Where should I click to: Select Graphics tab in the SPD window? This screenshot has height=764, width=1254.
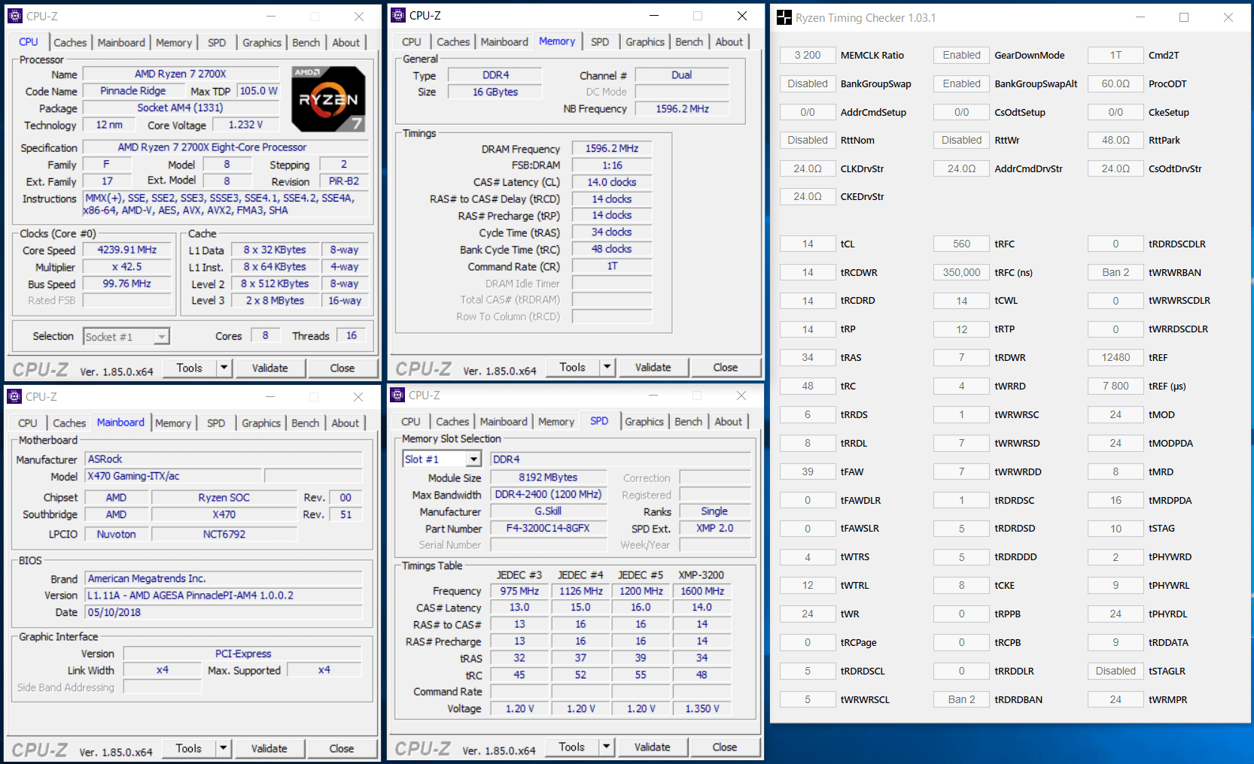(644, 422)
